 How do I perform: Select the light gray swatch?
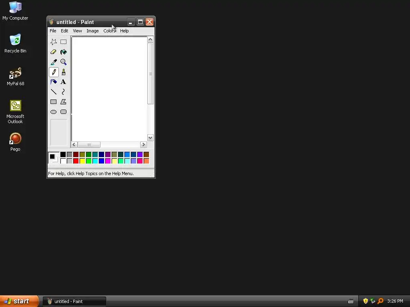pos(70,161)
